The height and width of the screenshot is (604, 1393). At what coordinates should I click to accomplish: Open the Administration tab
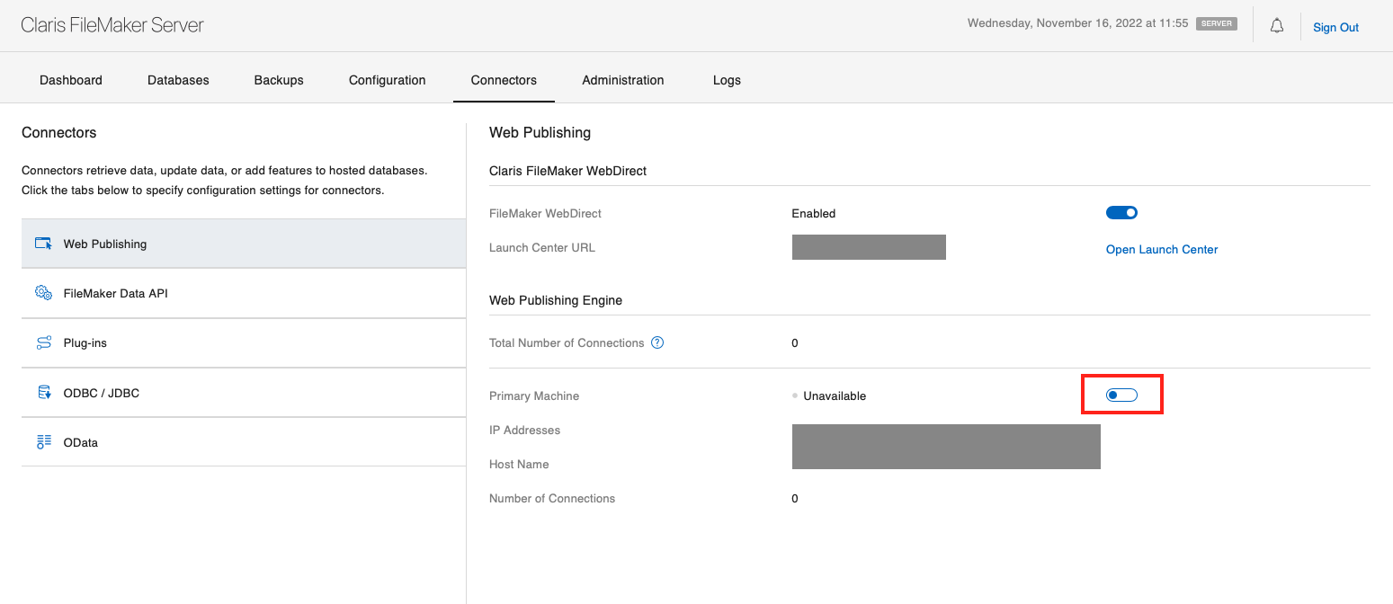[x=623, y=80]
